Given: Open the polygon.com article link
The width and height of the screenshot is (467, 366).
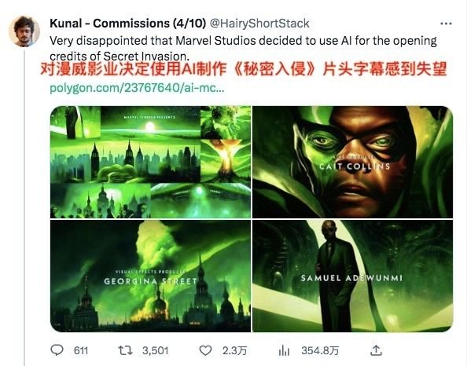Looking at the screenshot, I should [137, 88].
